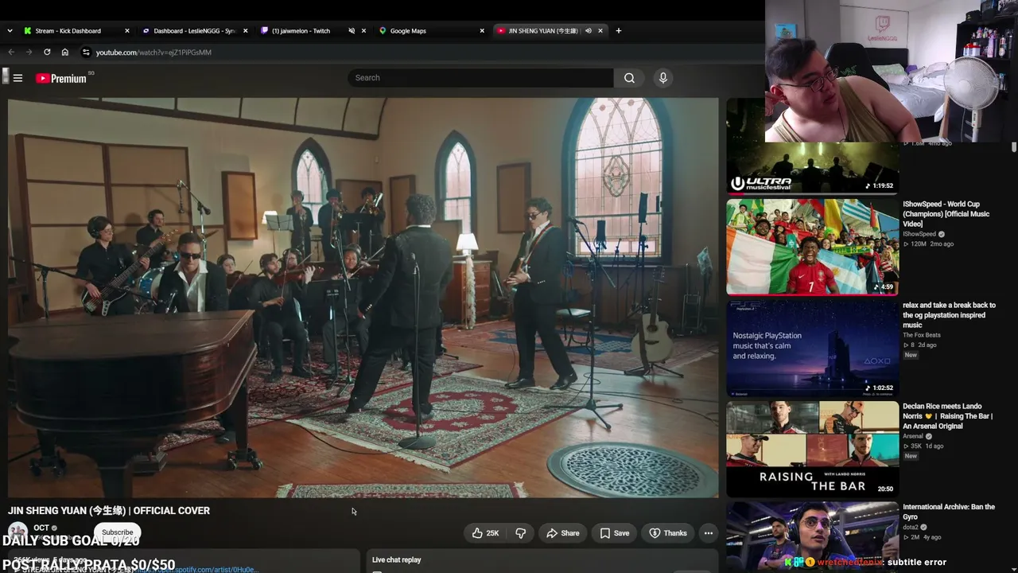Reload the current page

tap(47, 53)
